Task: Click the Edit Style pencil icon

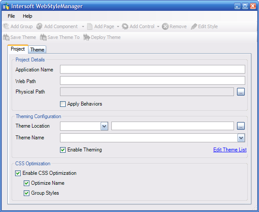Action: coord(194,26)
